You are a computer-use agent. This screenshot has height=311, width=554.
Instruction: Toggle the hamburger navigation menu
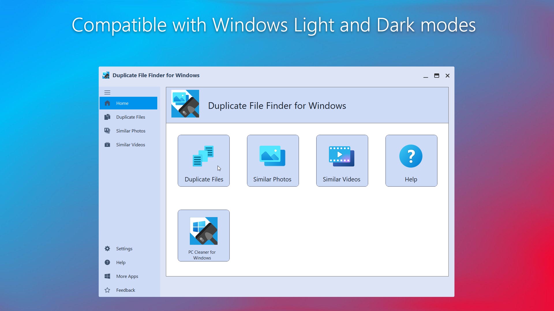coord(107,92)
